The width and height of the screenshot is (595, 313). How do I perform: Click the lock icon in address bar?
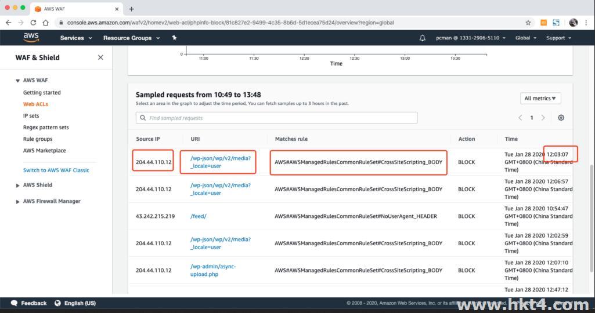[x=61, y=23]
